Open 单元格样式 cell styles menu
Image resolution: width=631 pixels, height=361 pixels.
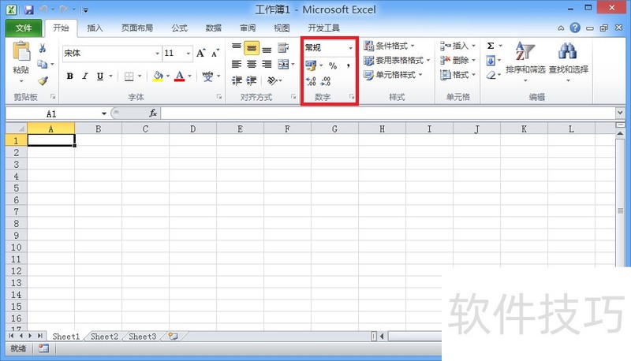point(393,75)
